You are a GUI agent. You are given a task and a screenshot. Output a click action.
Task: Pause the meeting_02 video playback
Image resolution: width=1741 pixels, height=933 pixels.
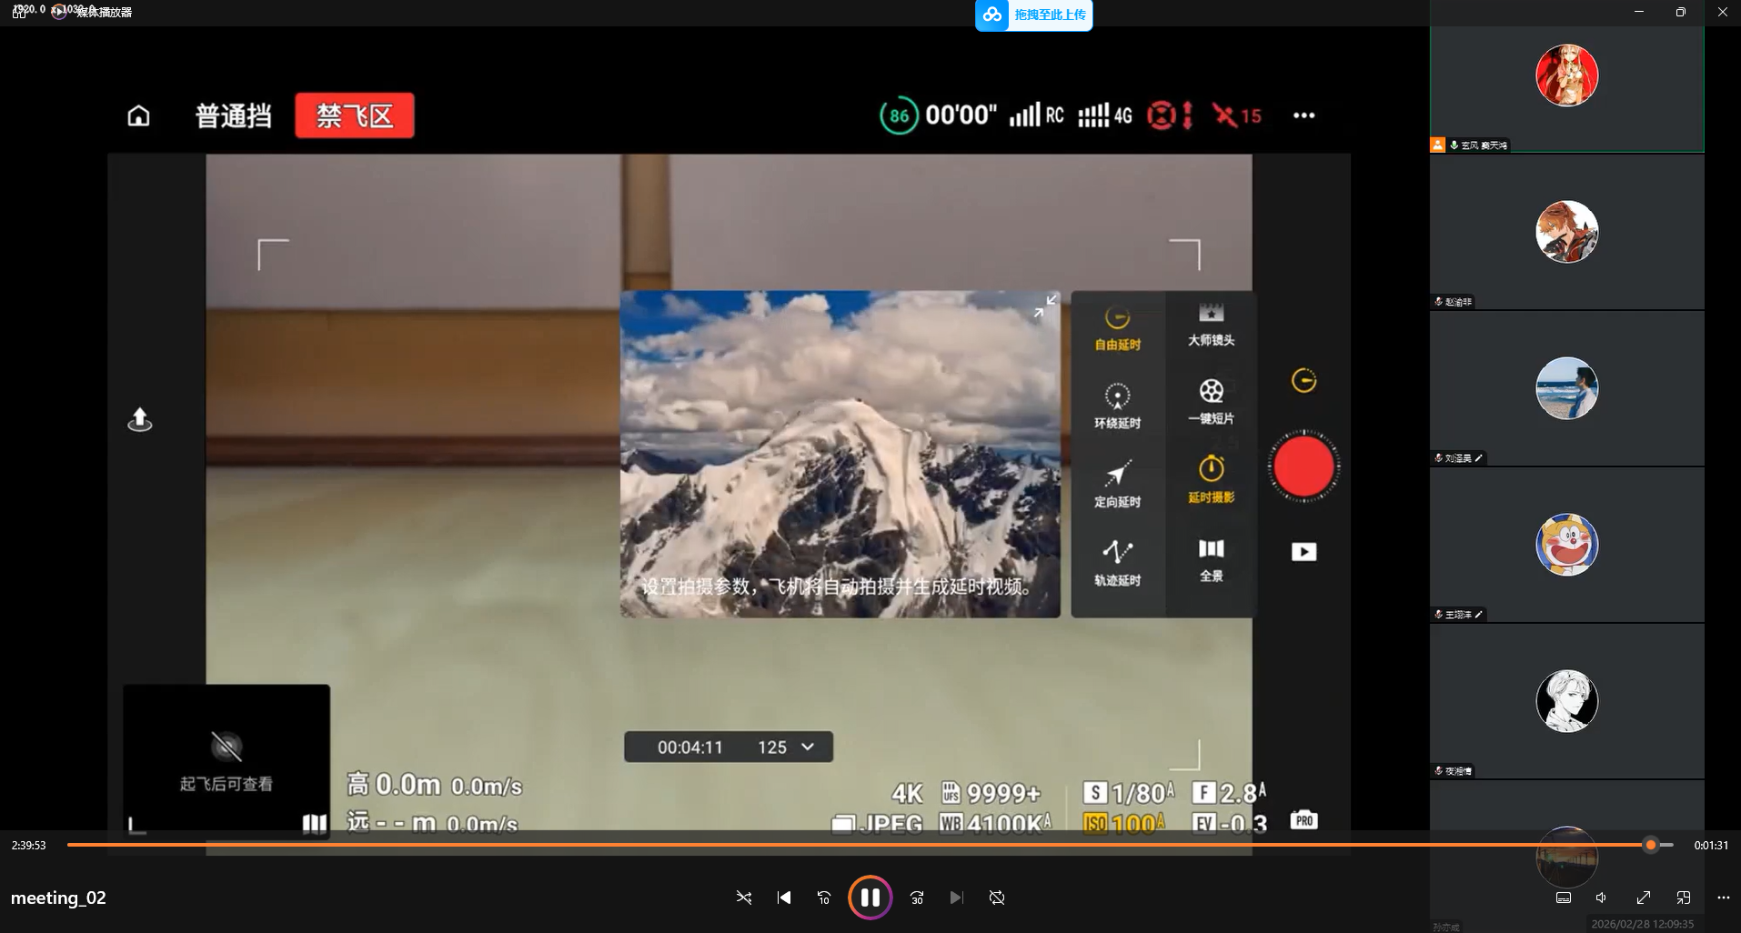[870, 898]
